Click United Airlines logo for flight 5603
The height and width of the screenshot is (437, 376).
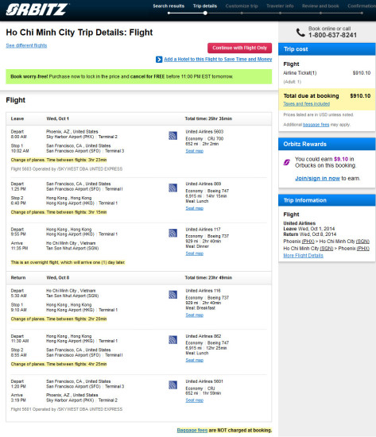point(172,135)
